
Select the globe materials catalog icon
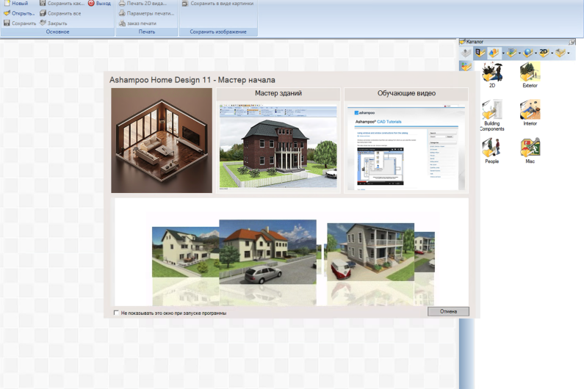click(x=527, y=54)
